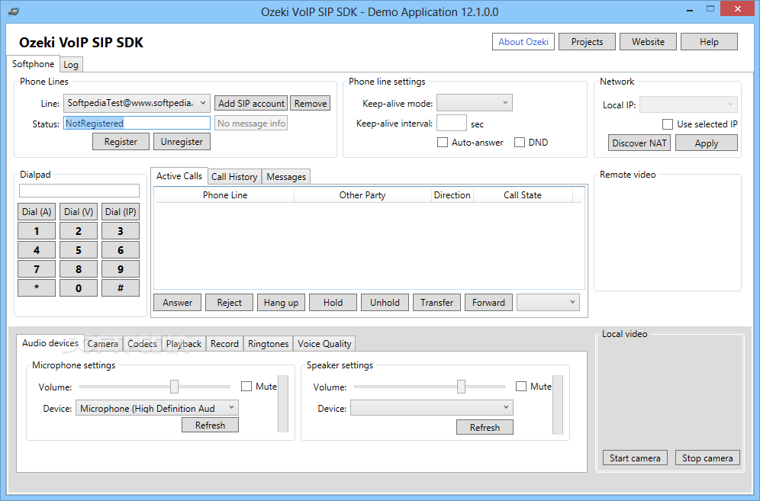Click the Dialpad number input field

[x=79, y=191]
